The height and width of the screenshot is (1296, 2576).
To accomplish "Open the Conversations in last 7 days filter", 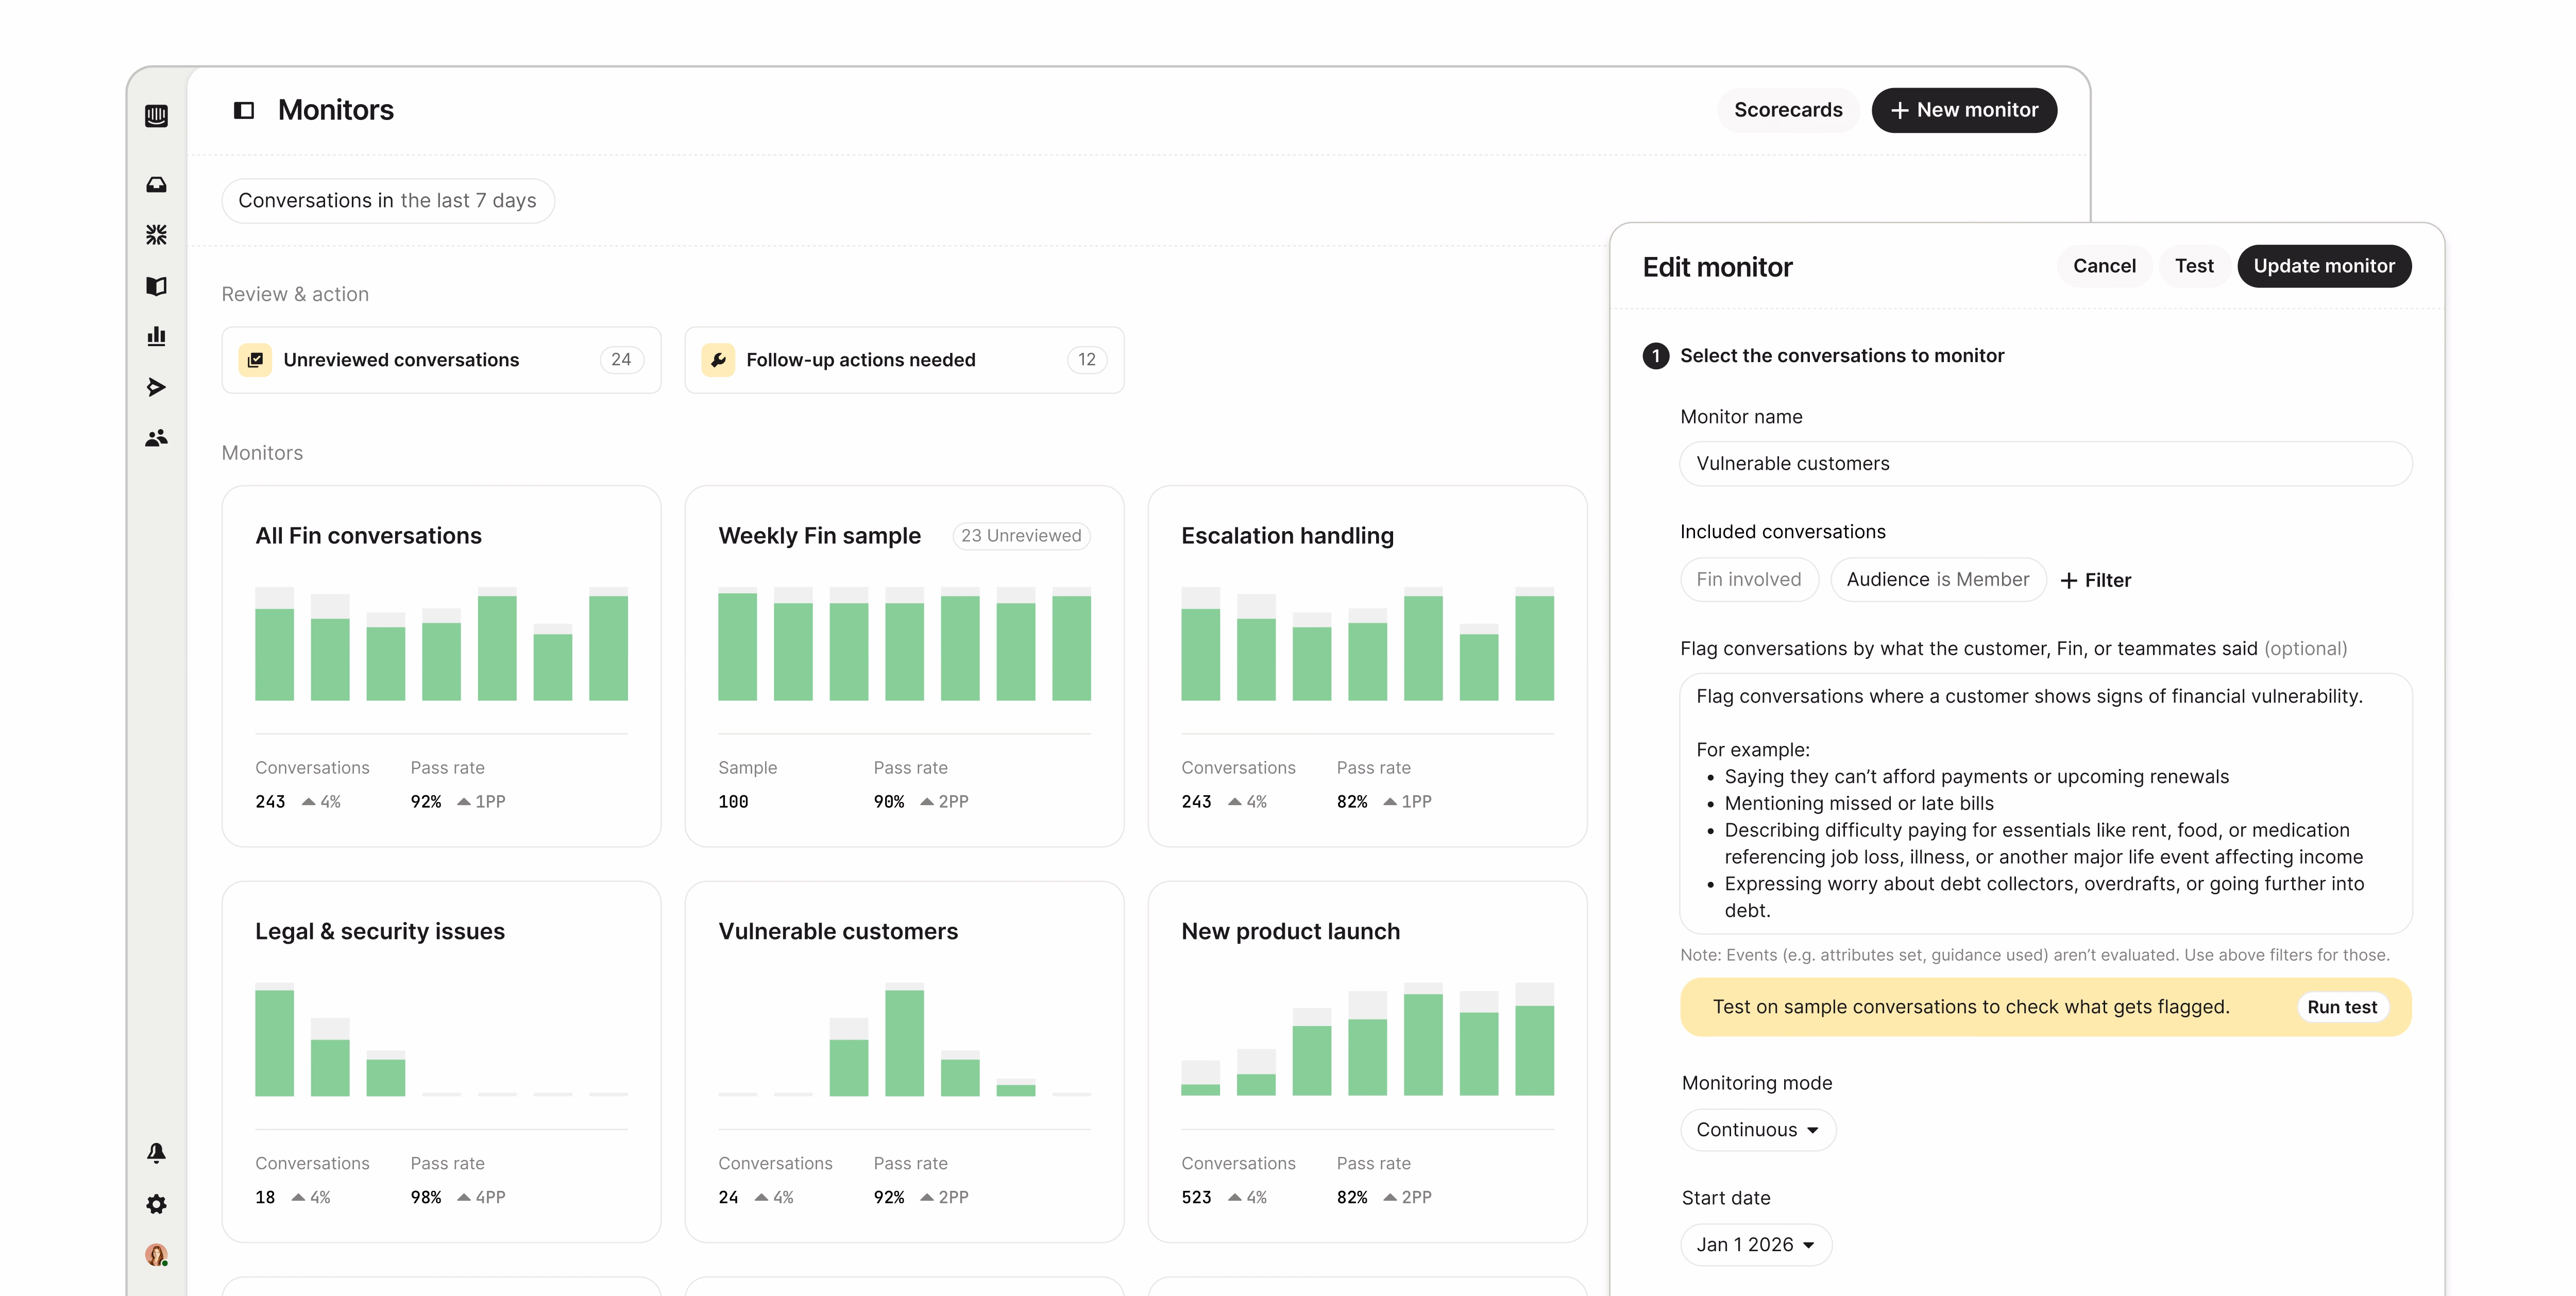I will point(387,201).
